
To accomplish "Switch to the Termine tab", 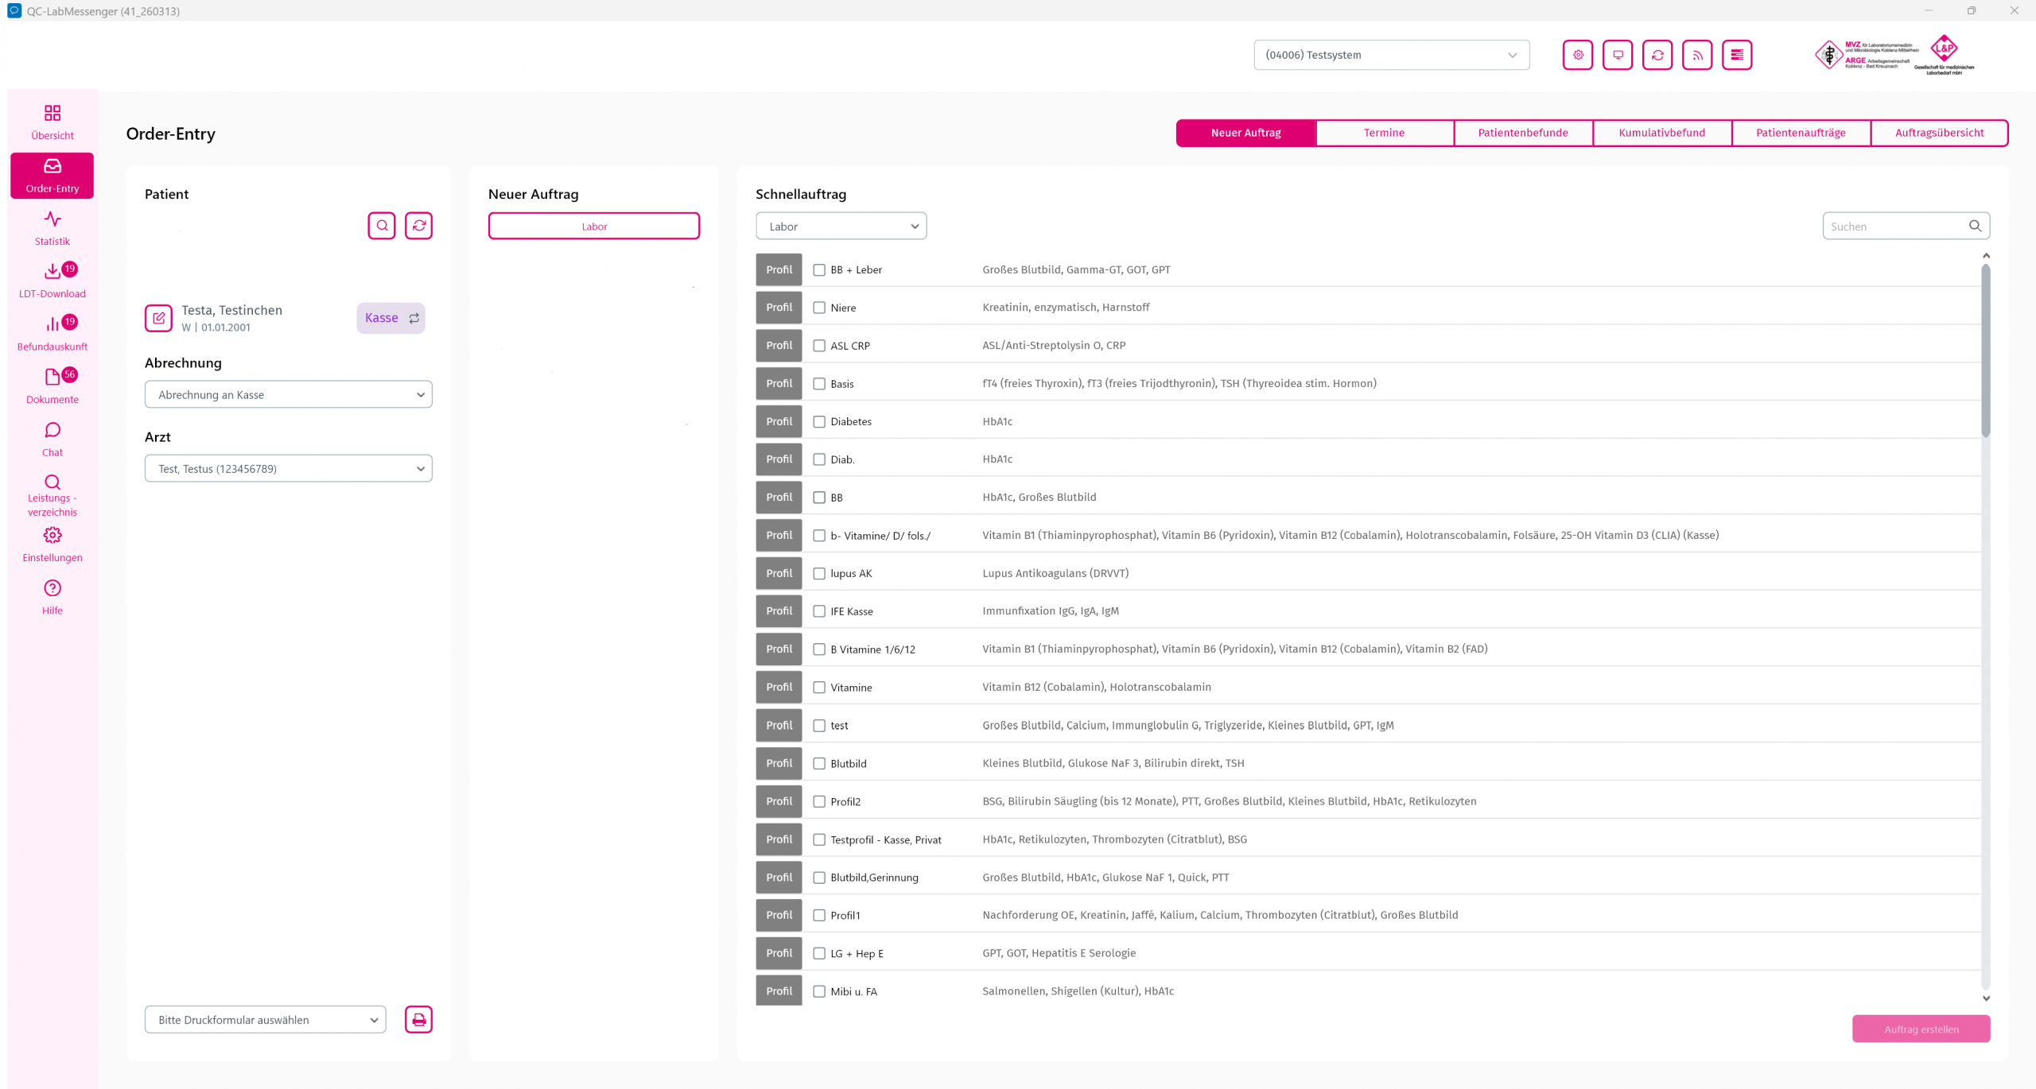I will 1384,133.
